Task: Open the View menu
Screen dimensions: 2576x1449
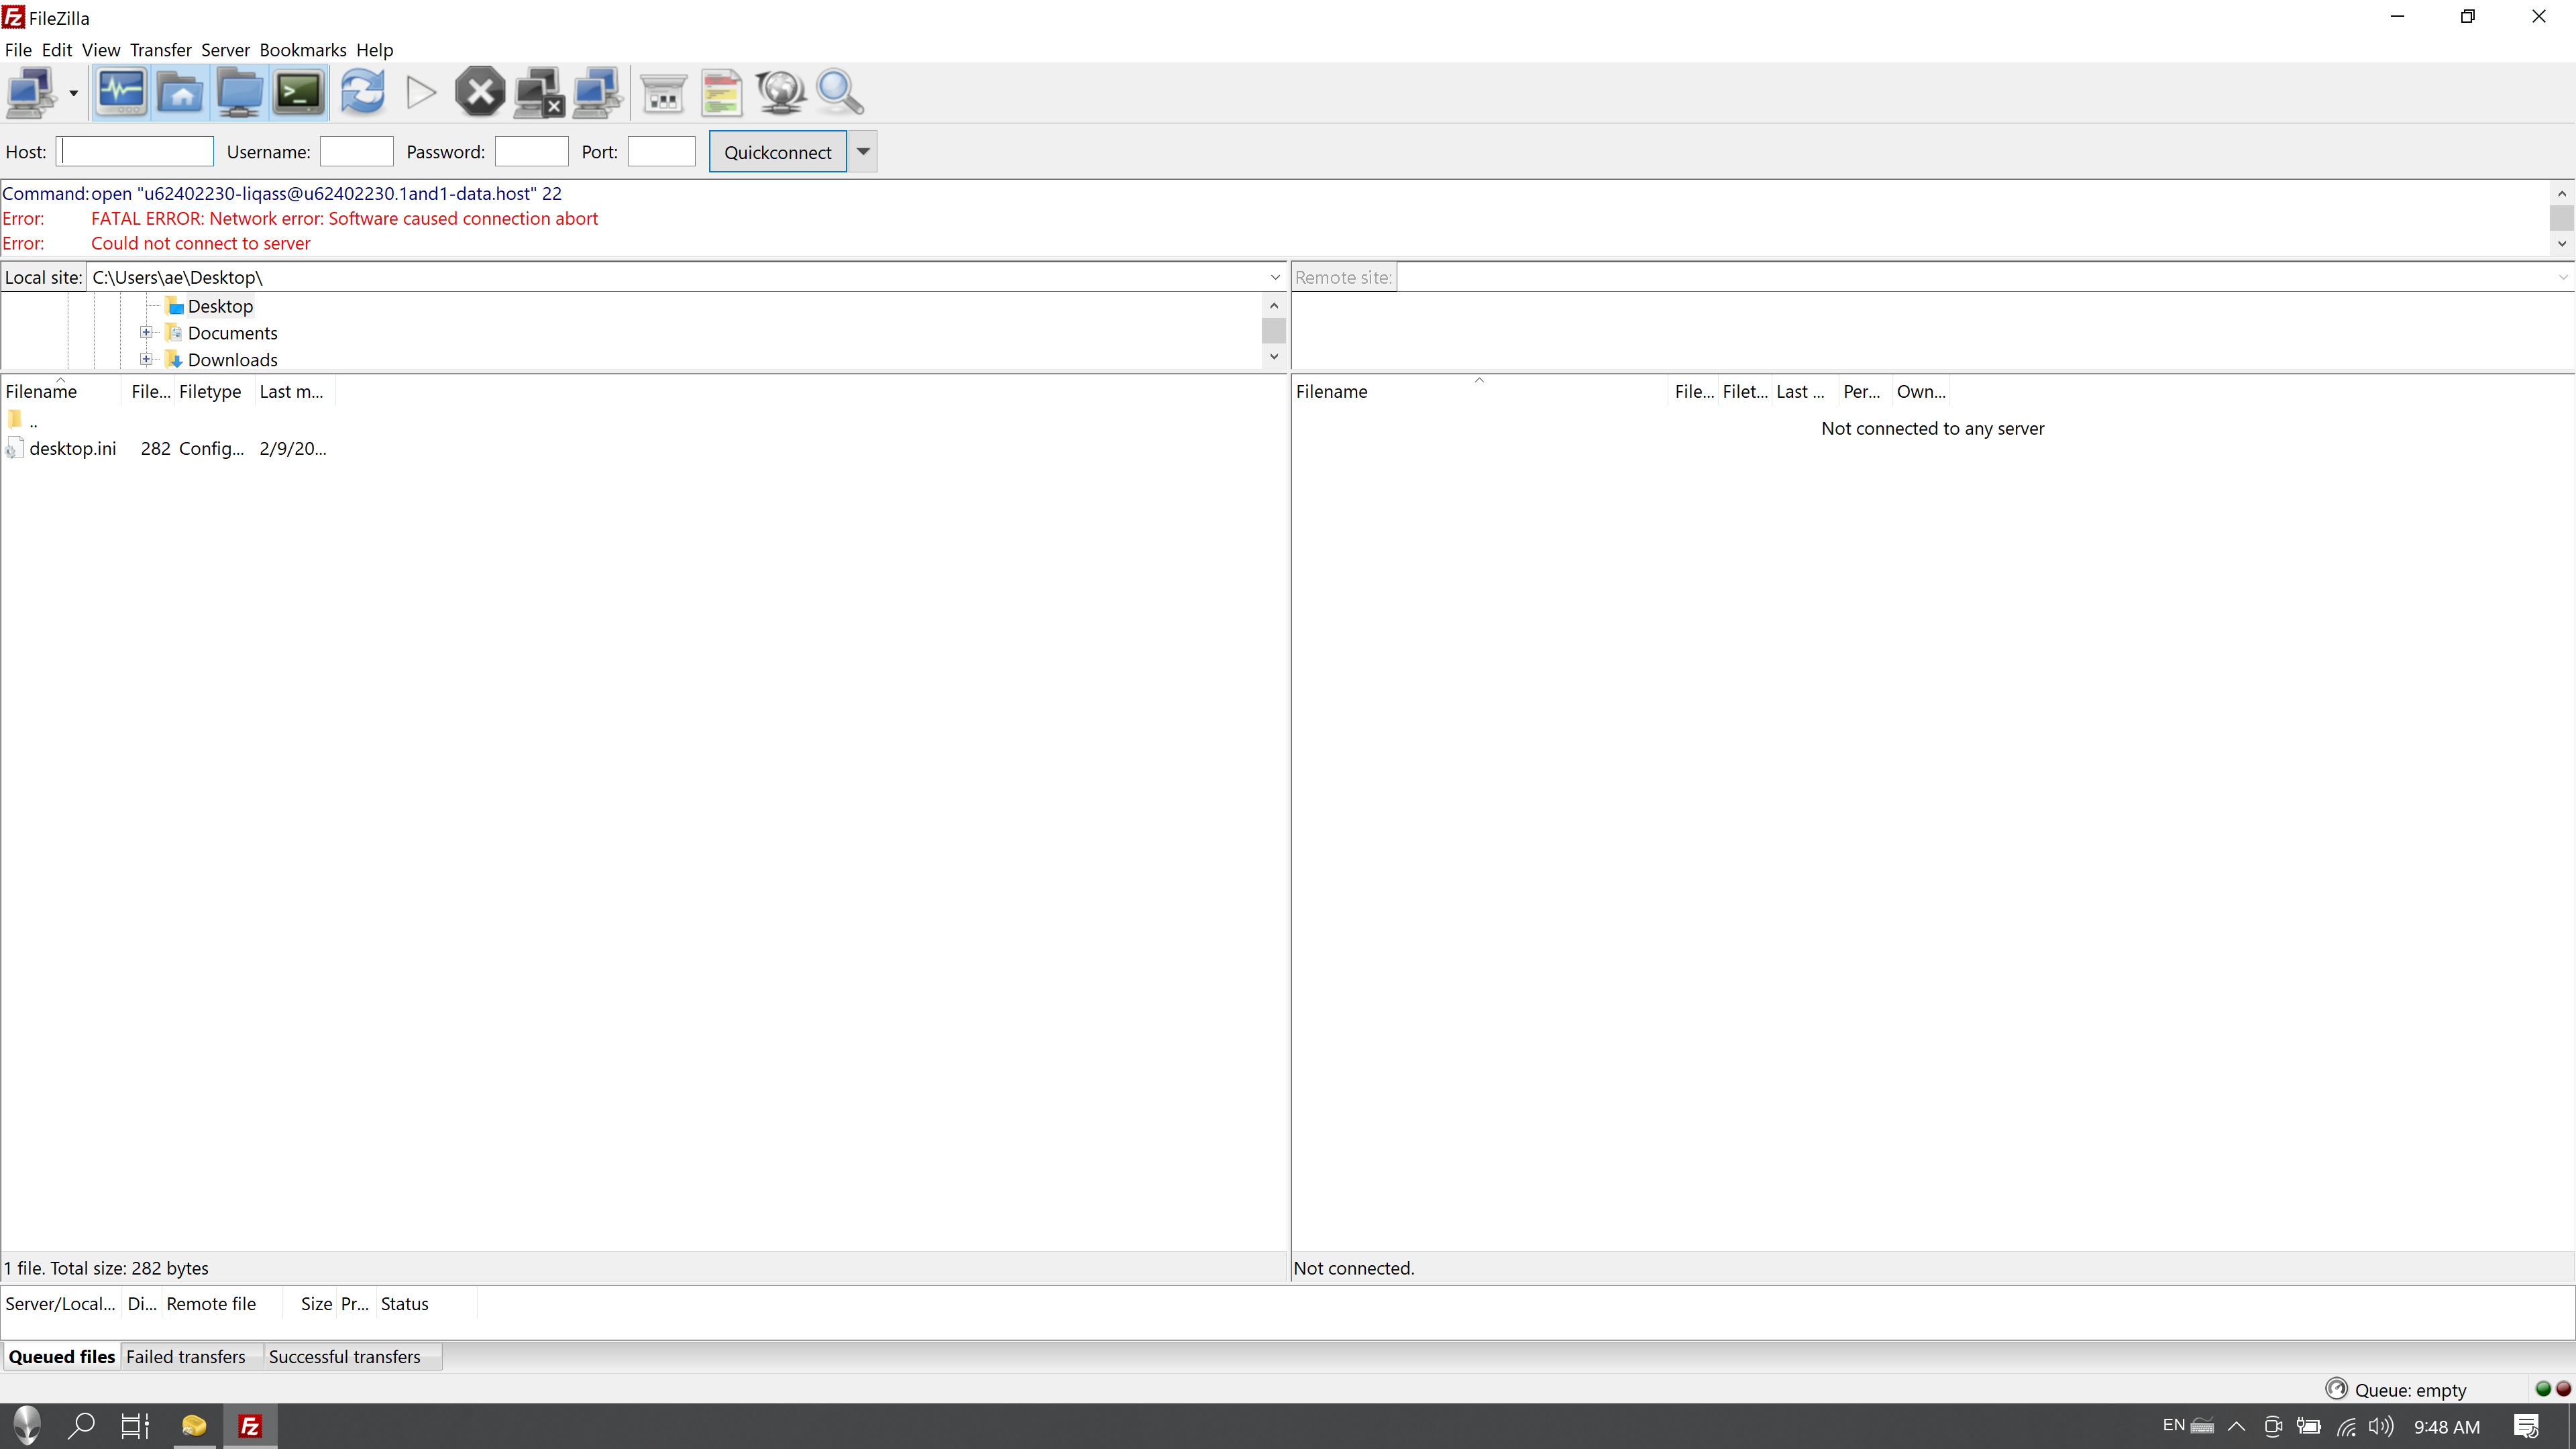Action: click(x=101, y=48)
